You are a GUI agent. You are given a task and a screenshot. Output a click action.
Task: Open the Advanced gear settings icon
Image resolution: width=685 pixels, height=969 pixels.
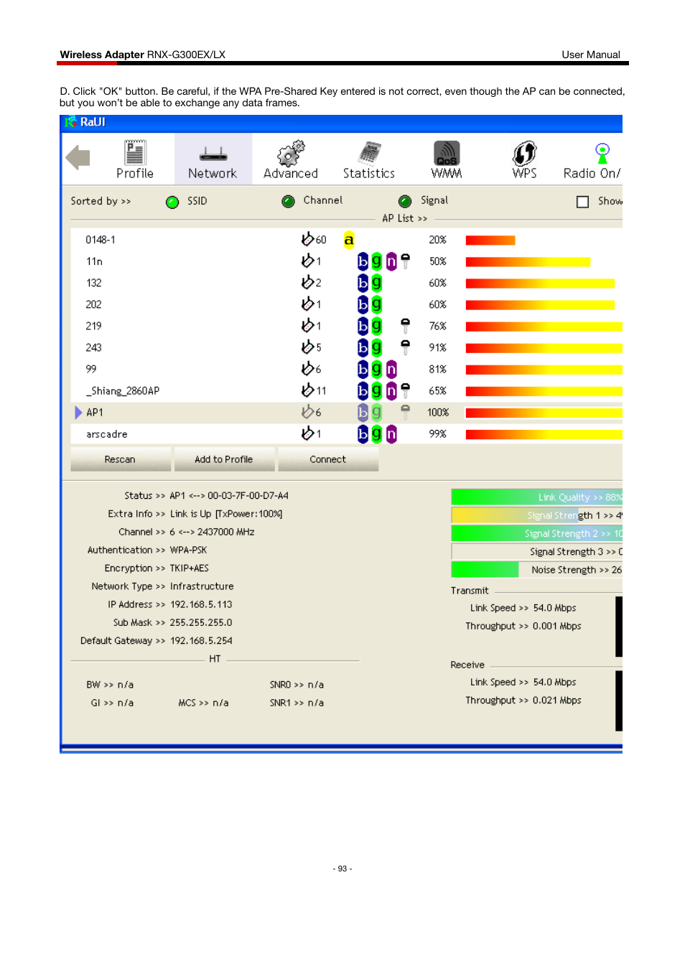pyautogui.click(x=292, y=153)
